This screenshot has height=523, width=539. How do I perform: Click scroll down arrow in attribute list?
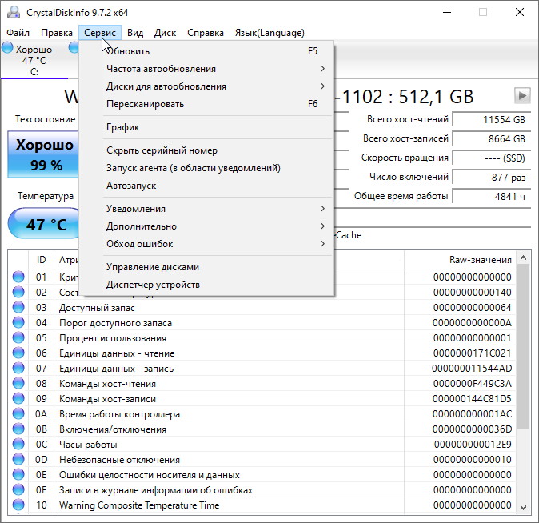[523, 508]
